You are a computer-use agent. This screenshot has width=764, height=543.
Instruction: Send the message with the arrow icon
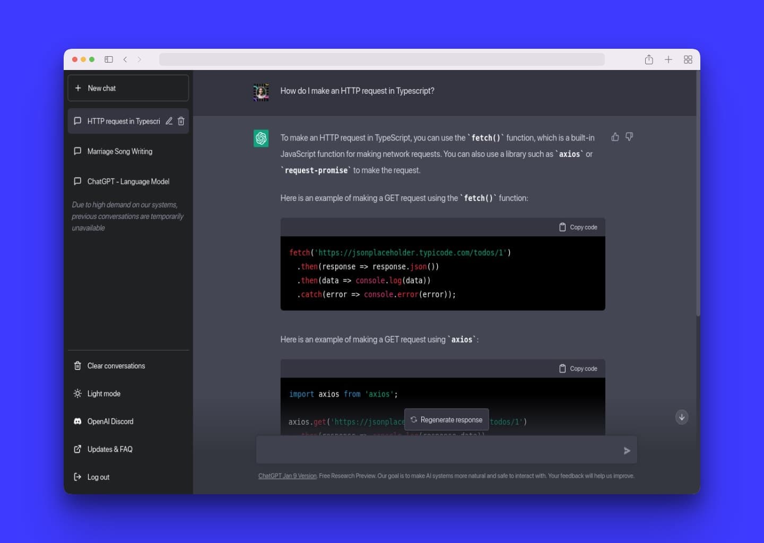[x=627, y=451]
